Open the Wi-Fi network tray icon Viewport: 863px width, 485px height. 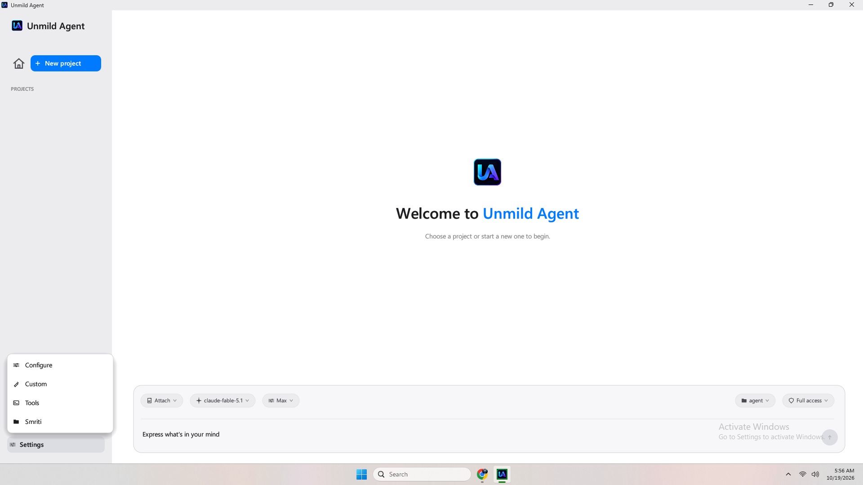click(x=803, y=474)
